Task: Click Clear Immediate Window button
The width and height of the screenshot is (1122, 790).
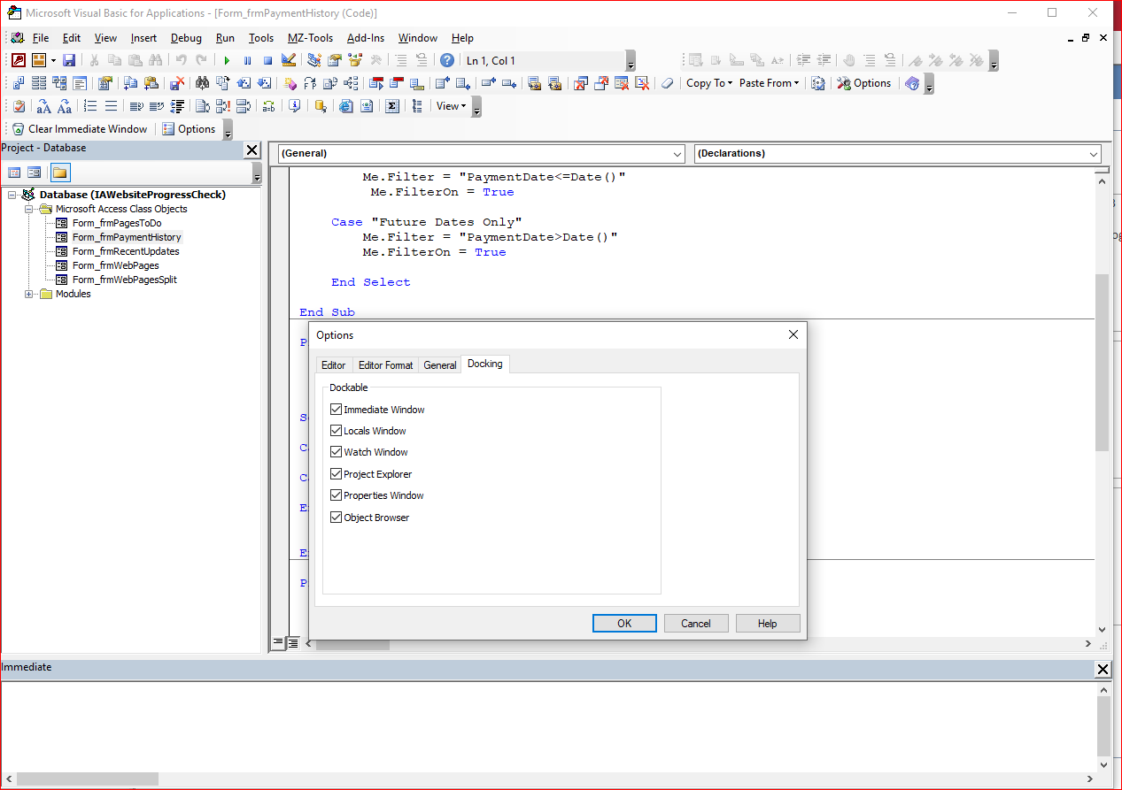Action: pos(79,129)
